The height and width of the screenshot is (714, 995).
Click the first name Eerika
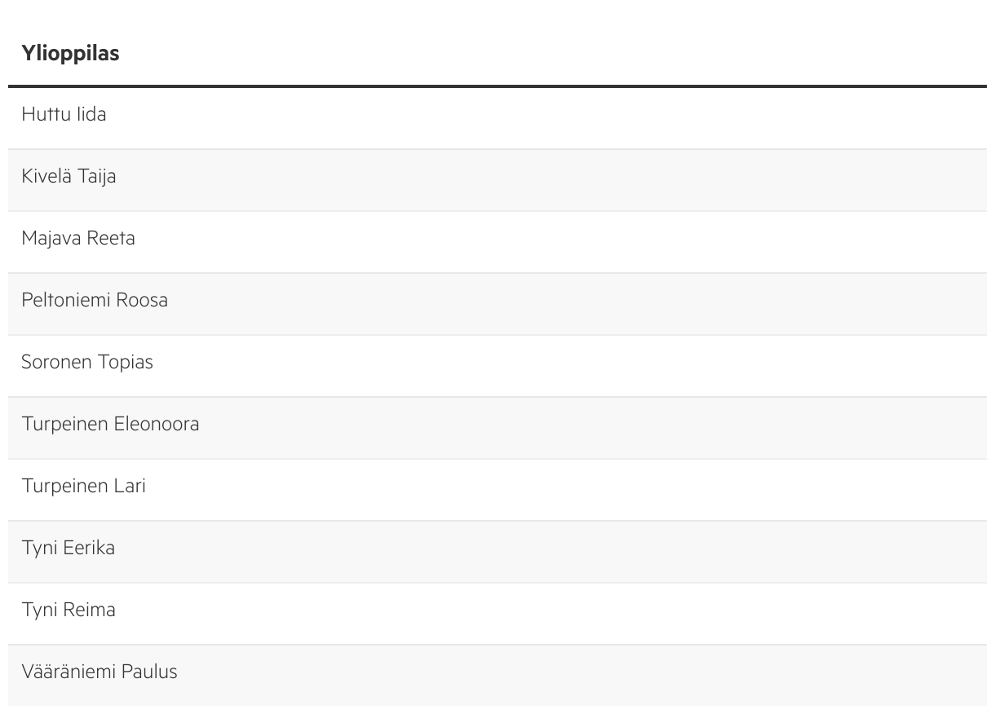click(x=89, y=549)
